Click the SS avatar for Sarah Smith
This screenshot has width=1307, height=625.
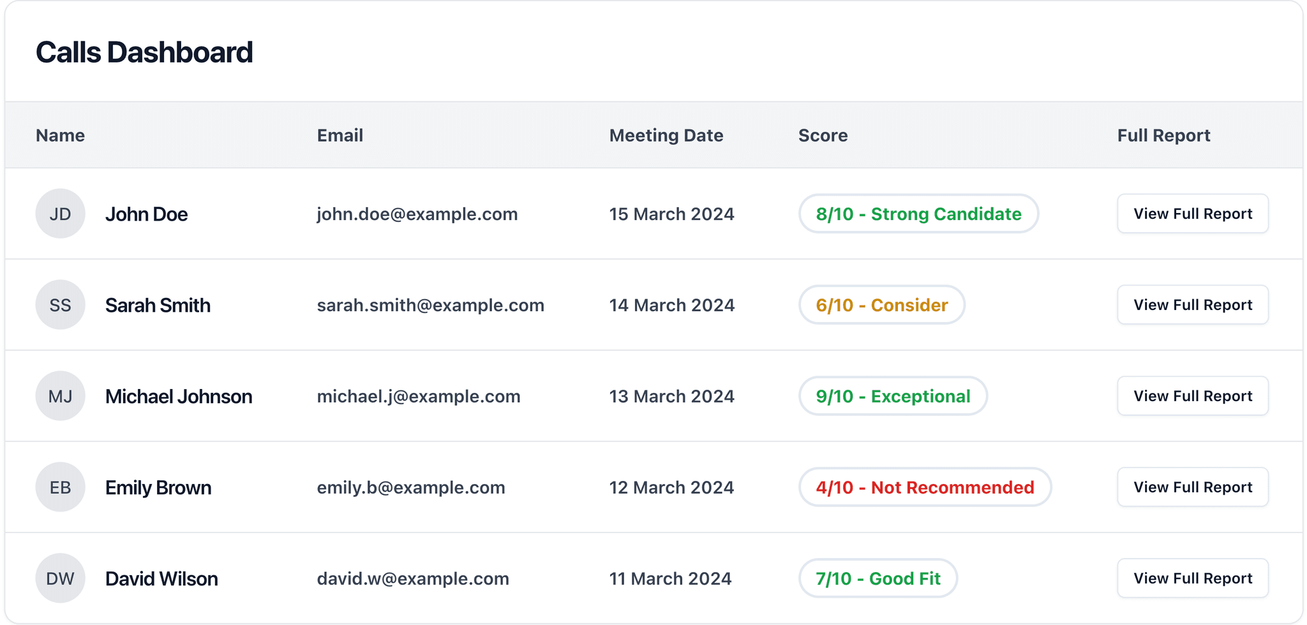pos(61,305)
